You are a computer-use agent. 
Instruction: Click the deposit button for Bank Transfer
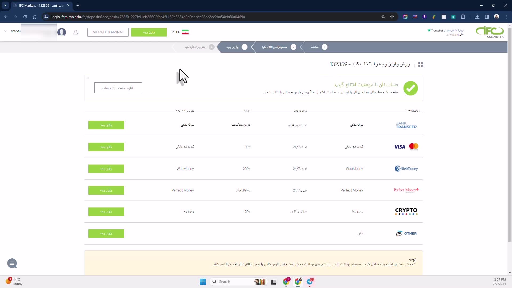tap(106, 125)
